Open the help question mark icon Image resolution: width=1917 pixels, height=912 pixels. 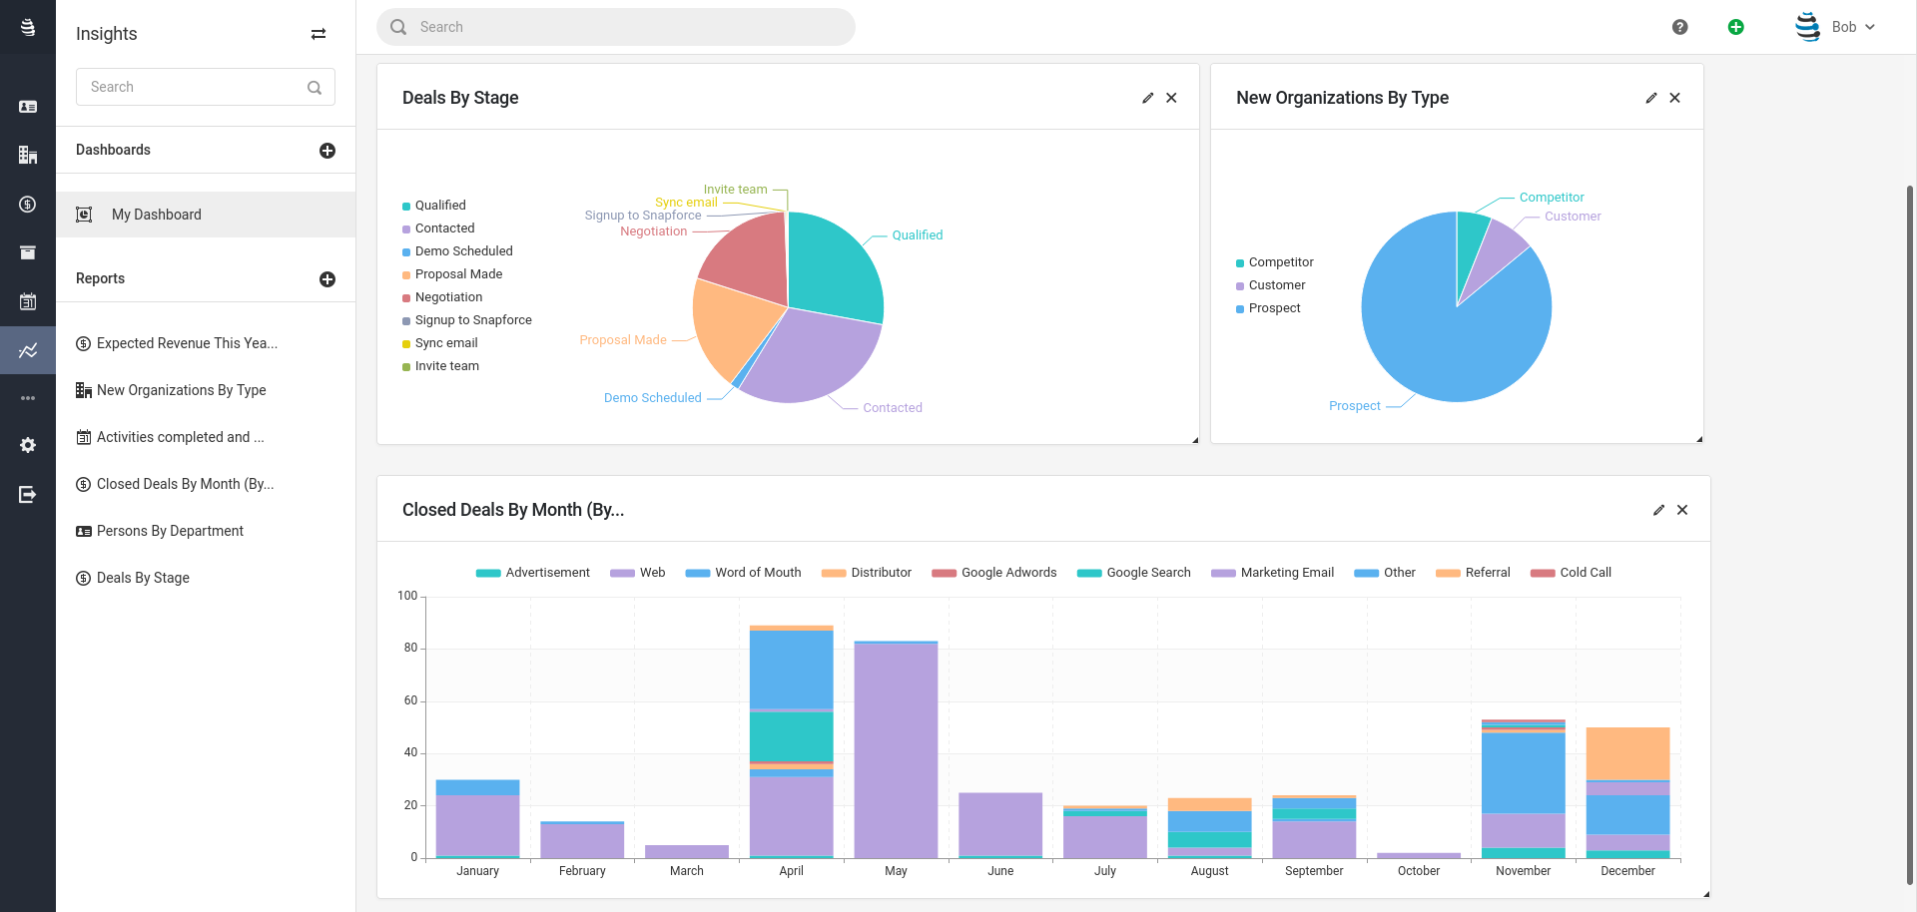pos(1680,27)
